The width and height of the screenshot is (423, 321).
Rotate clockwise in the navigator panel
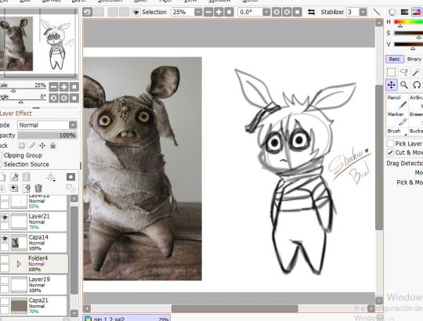(x=64, y=98)
